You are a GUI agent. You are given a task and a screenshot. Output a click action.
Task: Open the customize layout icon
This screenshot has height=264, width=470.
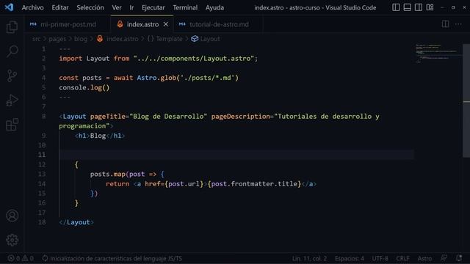click(430, 7)
